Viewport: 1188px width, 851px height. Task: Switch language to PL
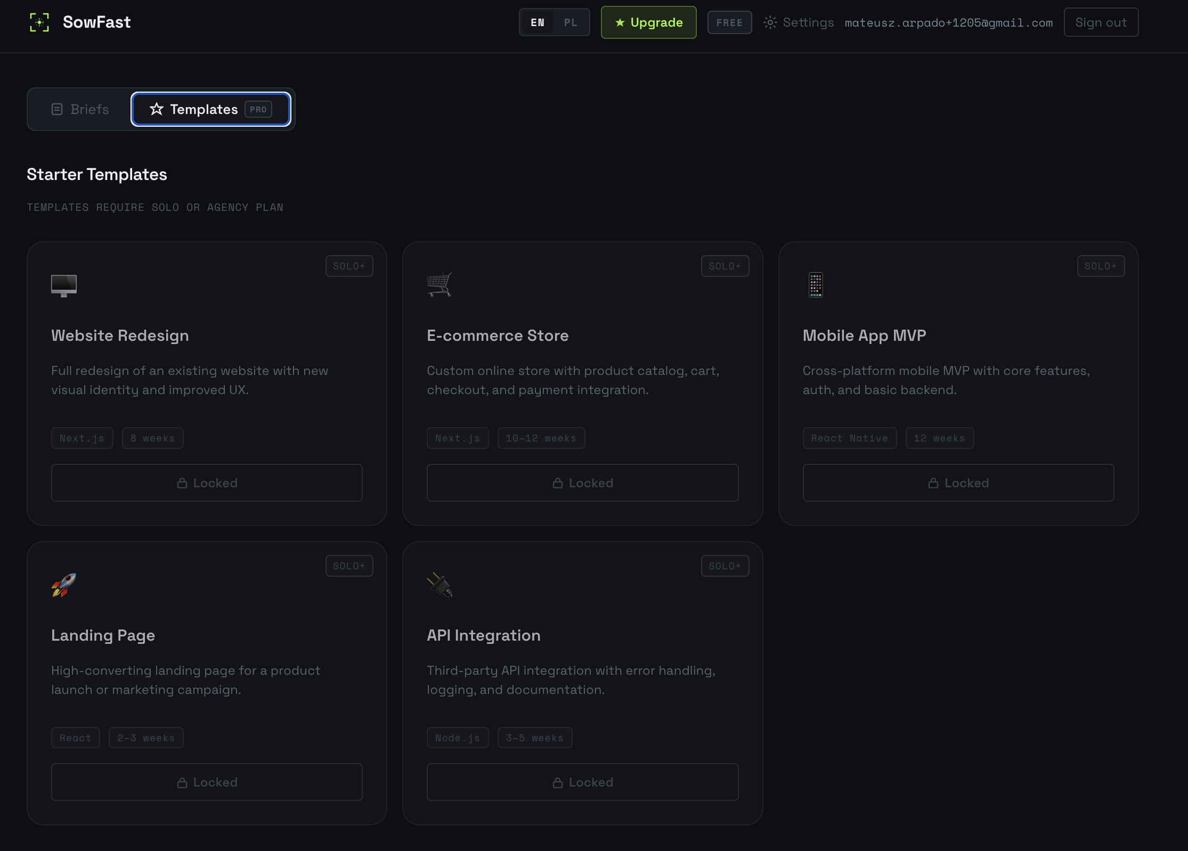pos(571,22)
